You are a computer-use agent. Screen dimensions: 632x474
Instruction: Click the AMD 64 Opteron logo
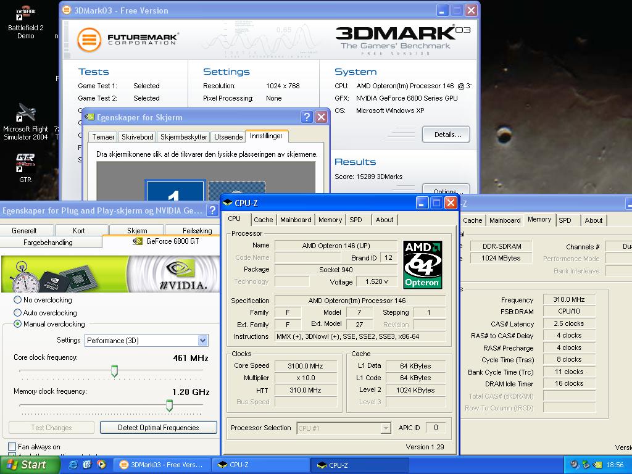click(422, 265)
